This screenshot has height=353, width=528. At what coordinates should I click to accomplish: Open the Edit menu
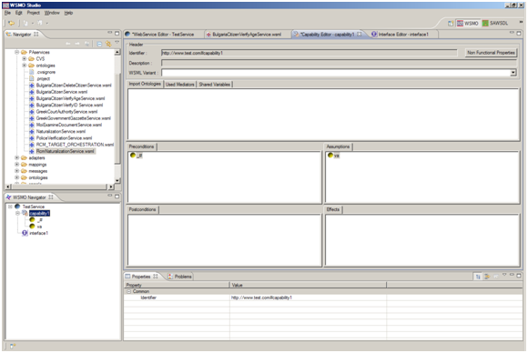point(18,13)
